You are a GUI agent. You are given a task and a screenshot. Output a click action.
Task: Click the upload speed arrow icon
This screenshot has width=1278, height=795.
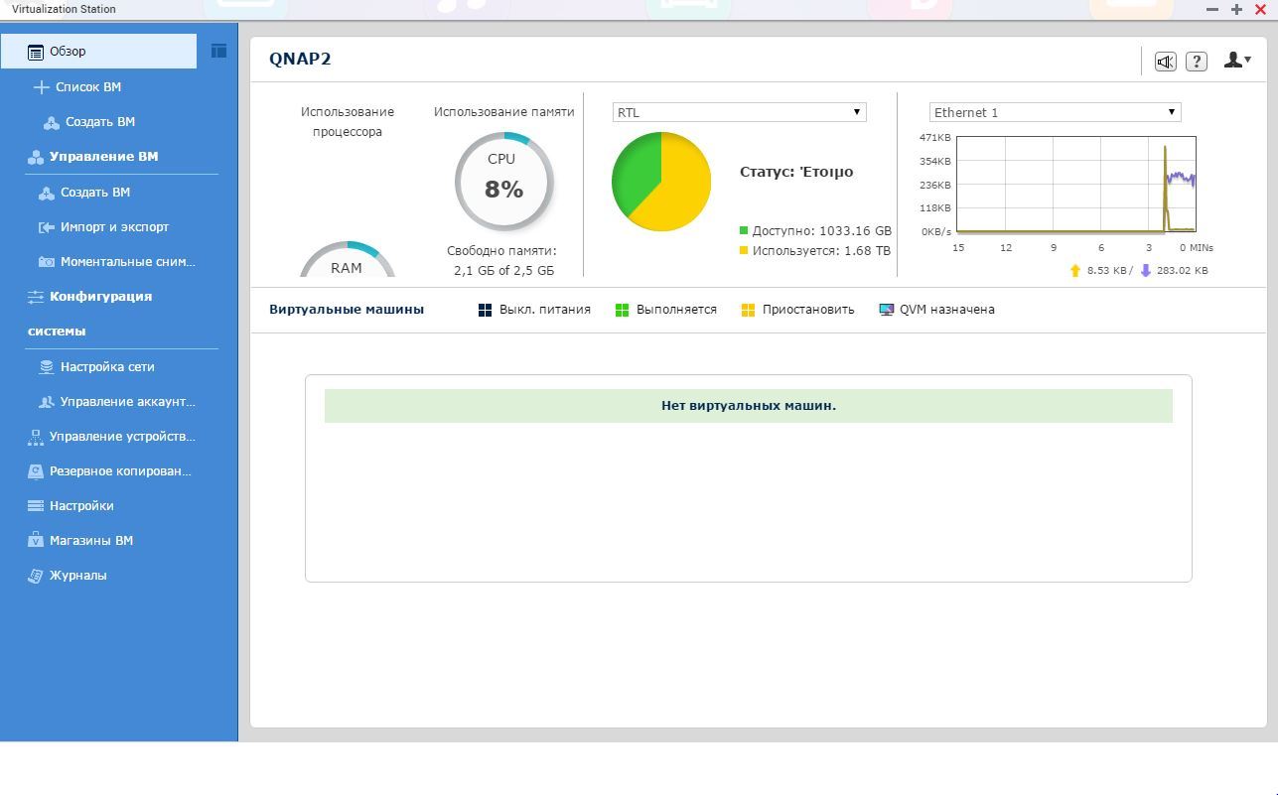point(1074,270)
